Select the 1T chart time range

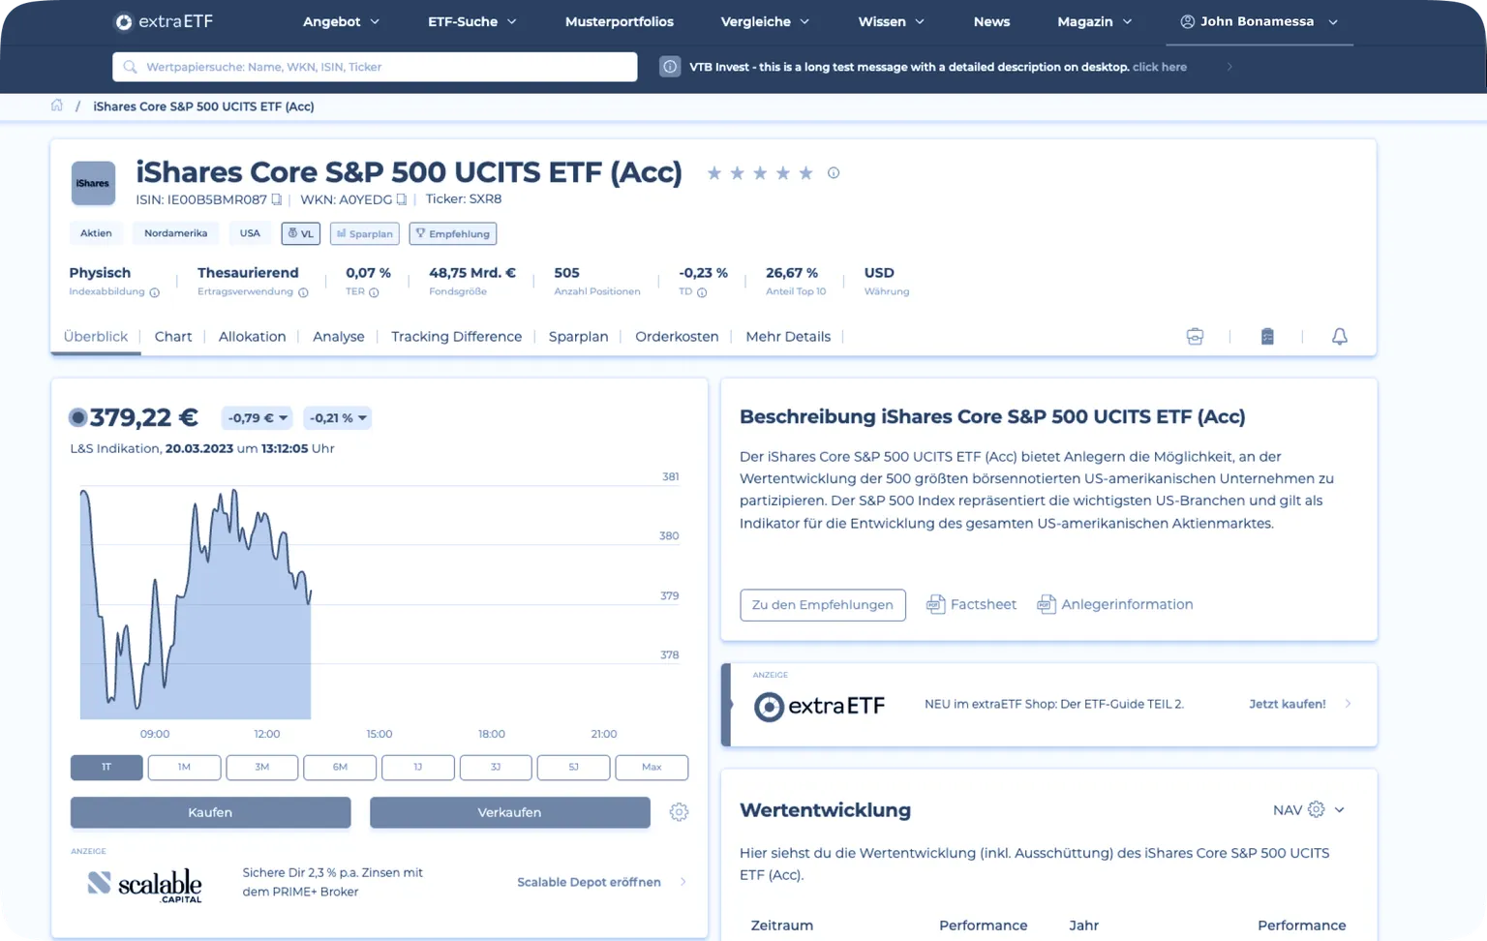pos(106,768)
